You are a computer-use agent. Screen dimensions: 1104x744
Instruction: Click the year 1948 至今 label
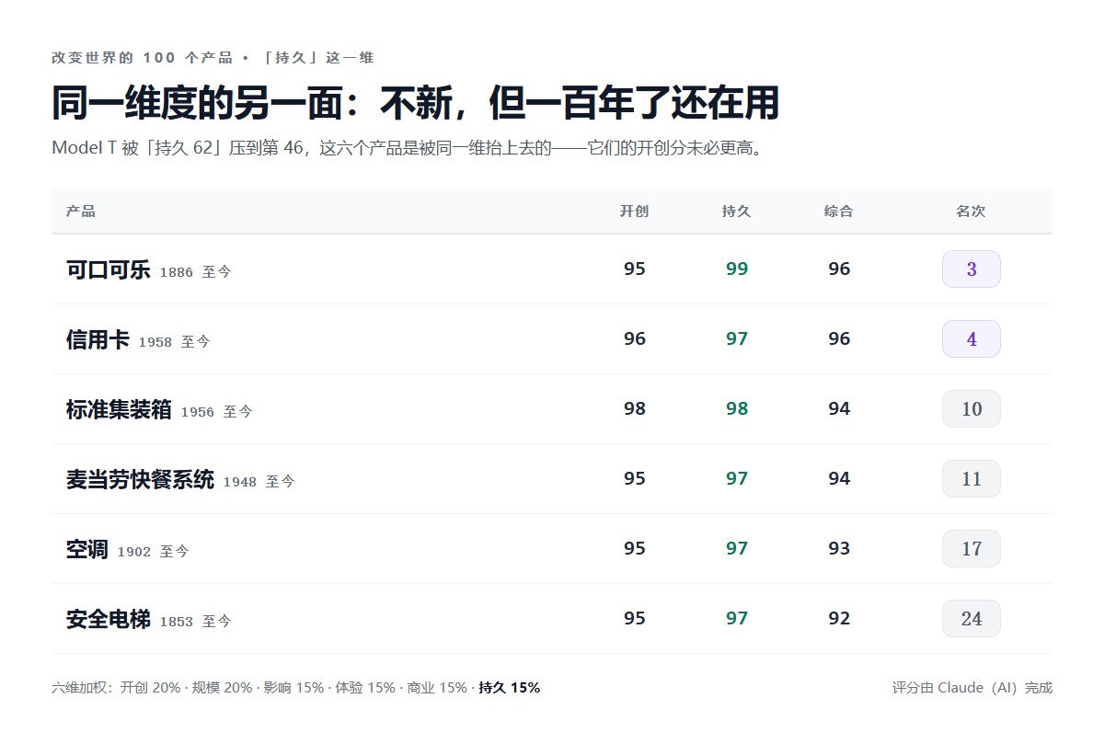point(259,482)
